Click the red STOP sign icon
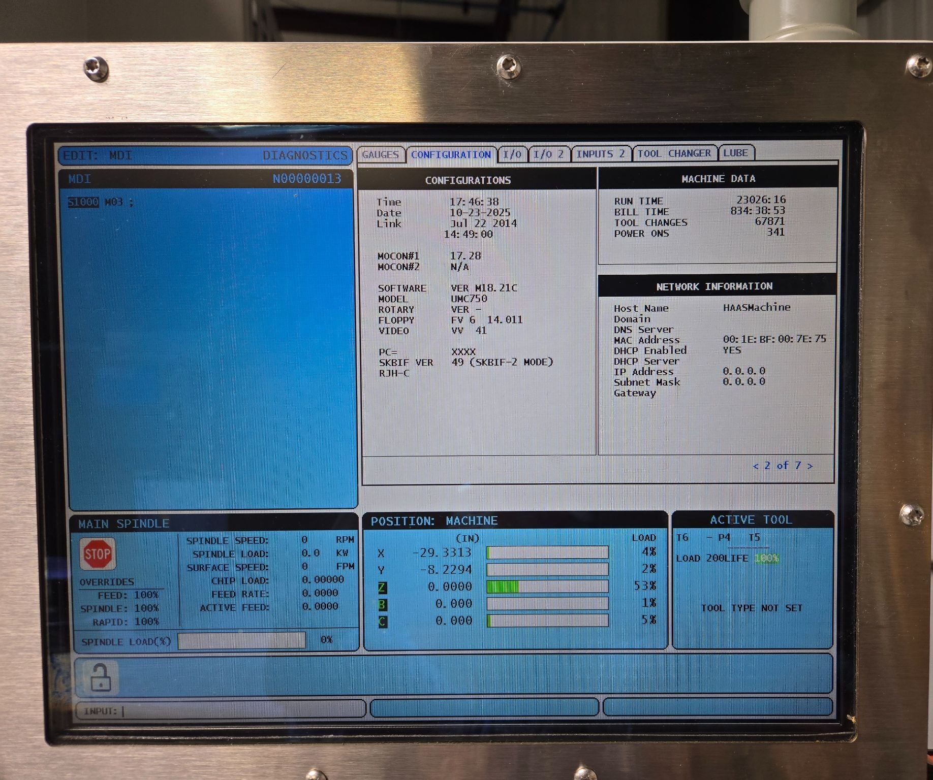 click(x=98, y=554)
